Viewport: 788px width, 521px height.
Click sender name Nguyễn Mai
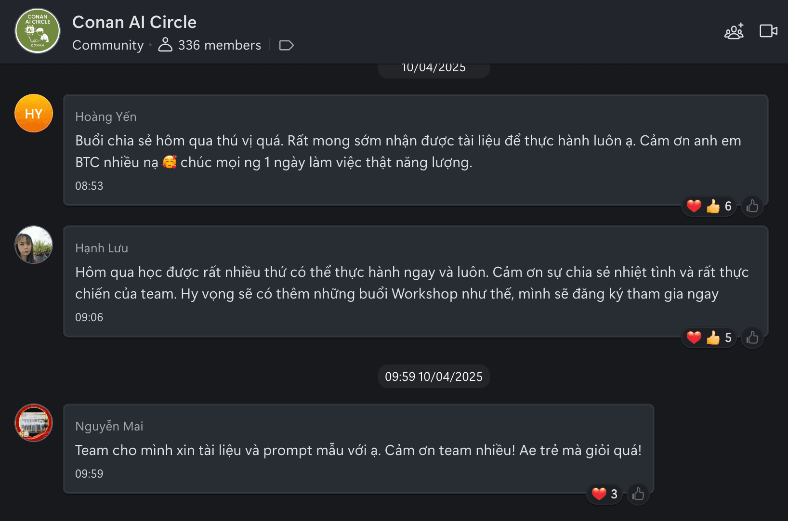[x=109, y=427]
